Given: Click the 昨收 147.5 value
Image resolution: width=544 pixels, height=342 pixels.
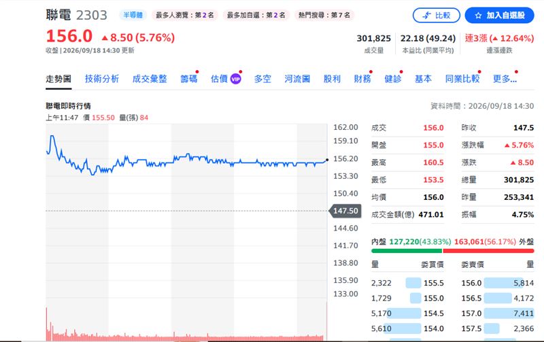Looking at the screenshot, I should tap(524, 128).
